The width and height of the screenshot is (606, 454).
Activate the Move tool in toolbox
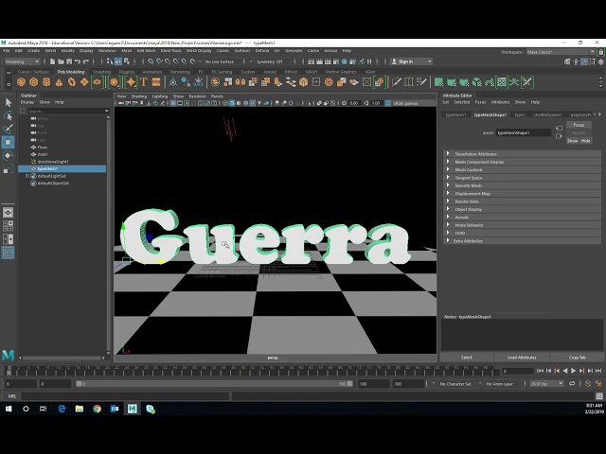[9, 142]
